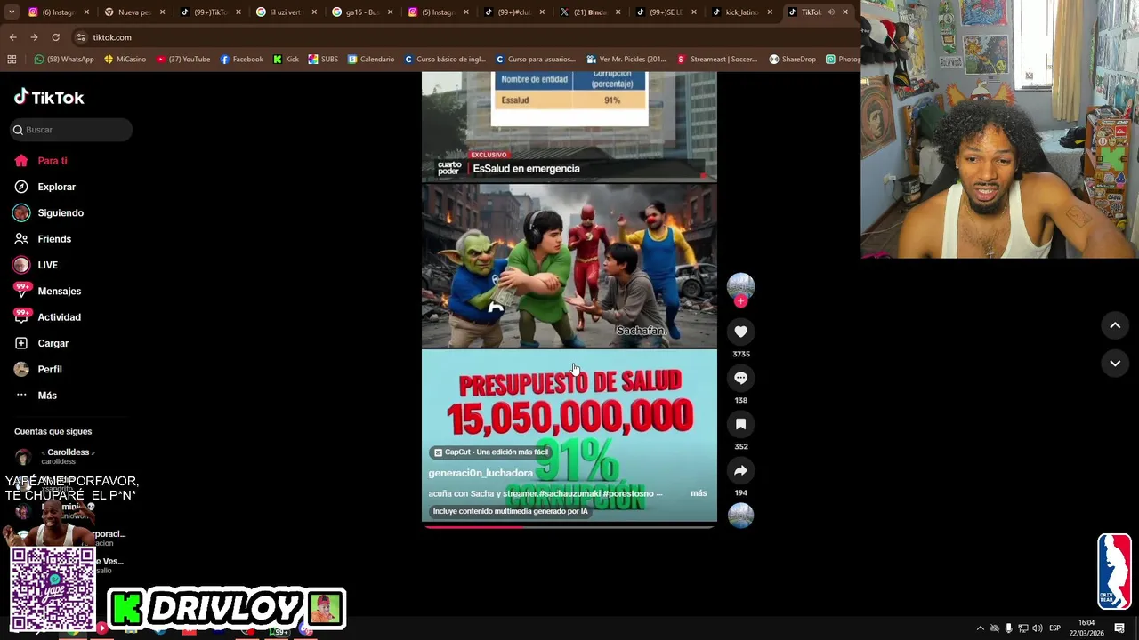This screenshot has height=640, width=1139.
Task: Click the video progress bar
Action: coord(569,527)
